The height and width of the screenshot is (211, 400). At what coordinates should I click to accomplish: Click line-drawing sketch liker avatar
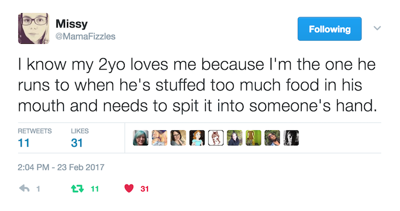pyautogui.click(x=216, y=138)
